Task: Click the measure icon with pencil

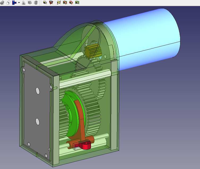Action: pos(59,3)
